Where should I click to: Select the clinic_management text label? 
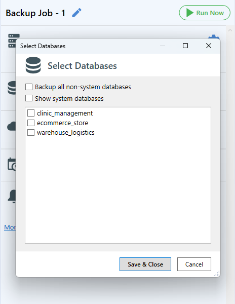coord(65,113)
